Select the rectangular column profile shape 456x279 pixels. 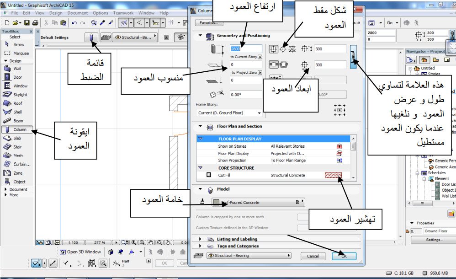(273, 48)
